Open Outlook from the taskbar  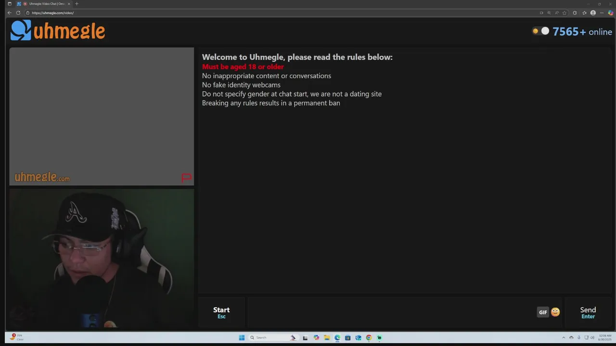point(359,337)
